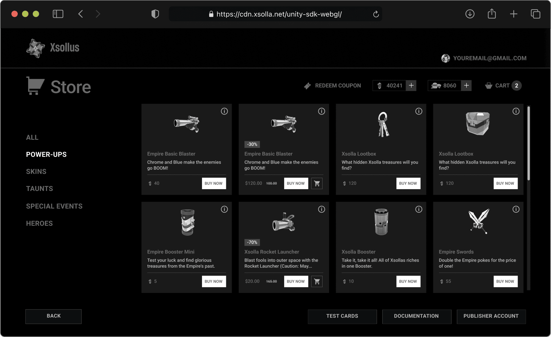Click the Xsolla Booster item image
The height and width of the screenshot is (337, 551).
coord(381,222)
